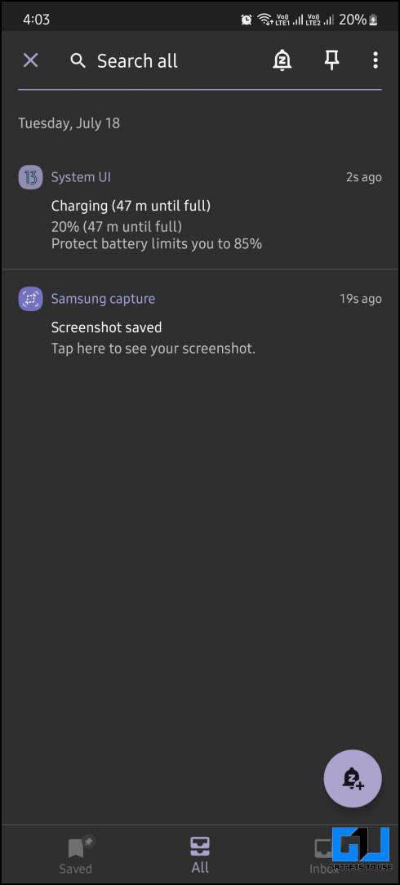Switch to the Saved tab
The width and height of the screenshot is (400, 885).
pyautogui.click(x=76, y=855)
